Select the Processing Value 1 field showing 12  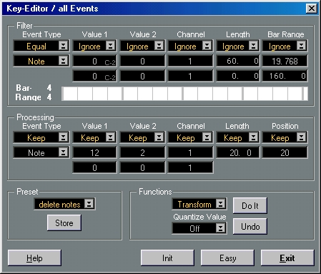tap(94, 152)
